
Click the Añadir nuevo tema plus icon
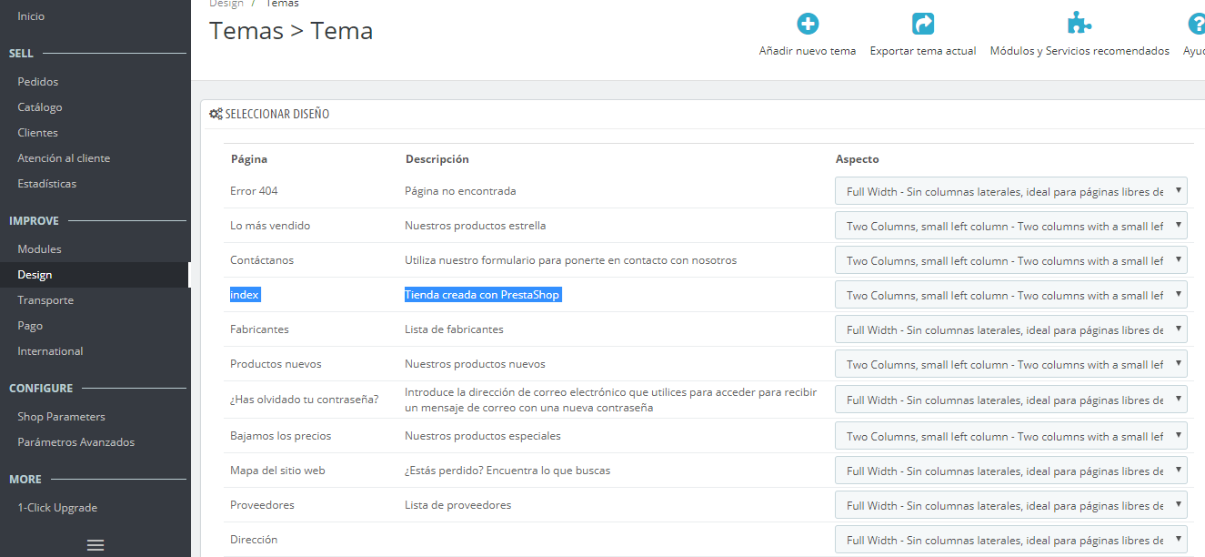807,24
